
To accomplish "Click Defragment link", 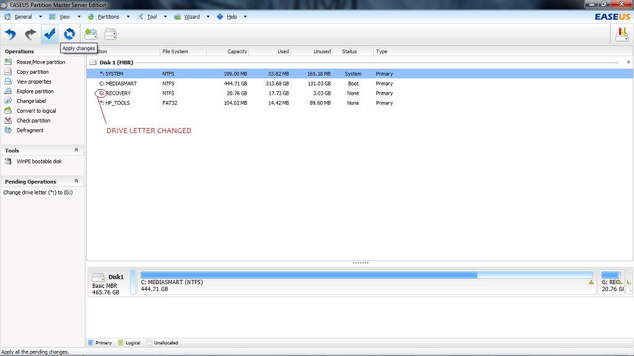I will coord(30,130).
